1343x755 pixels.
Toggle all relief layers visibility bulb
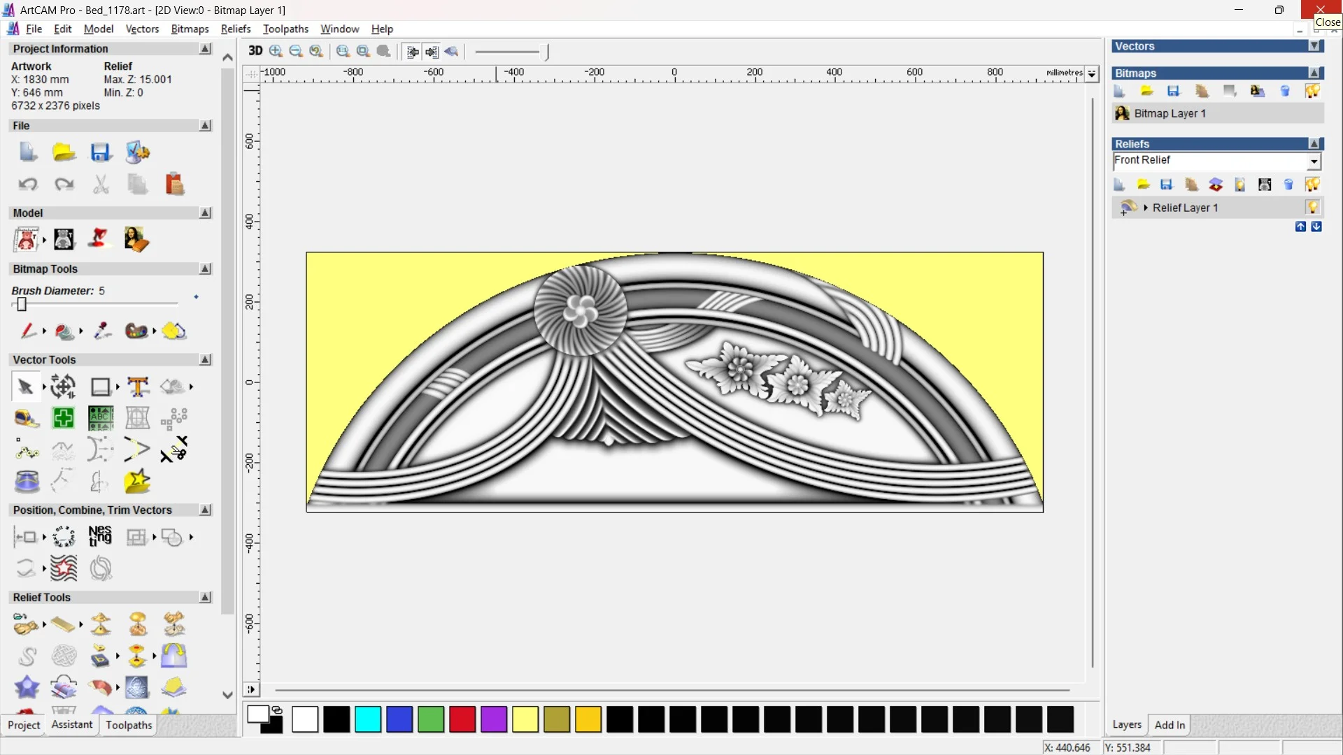click(1312, 185)
